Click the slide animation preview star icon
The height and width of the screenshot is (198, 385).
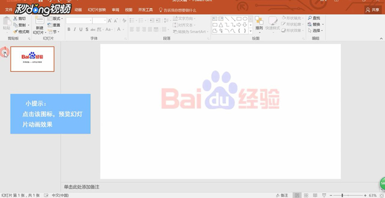click(x=5, y=52)
